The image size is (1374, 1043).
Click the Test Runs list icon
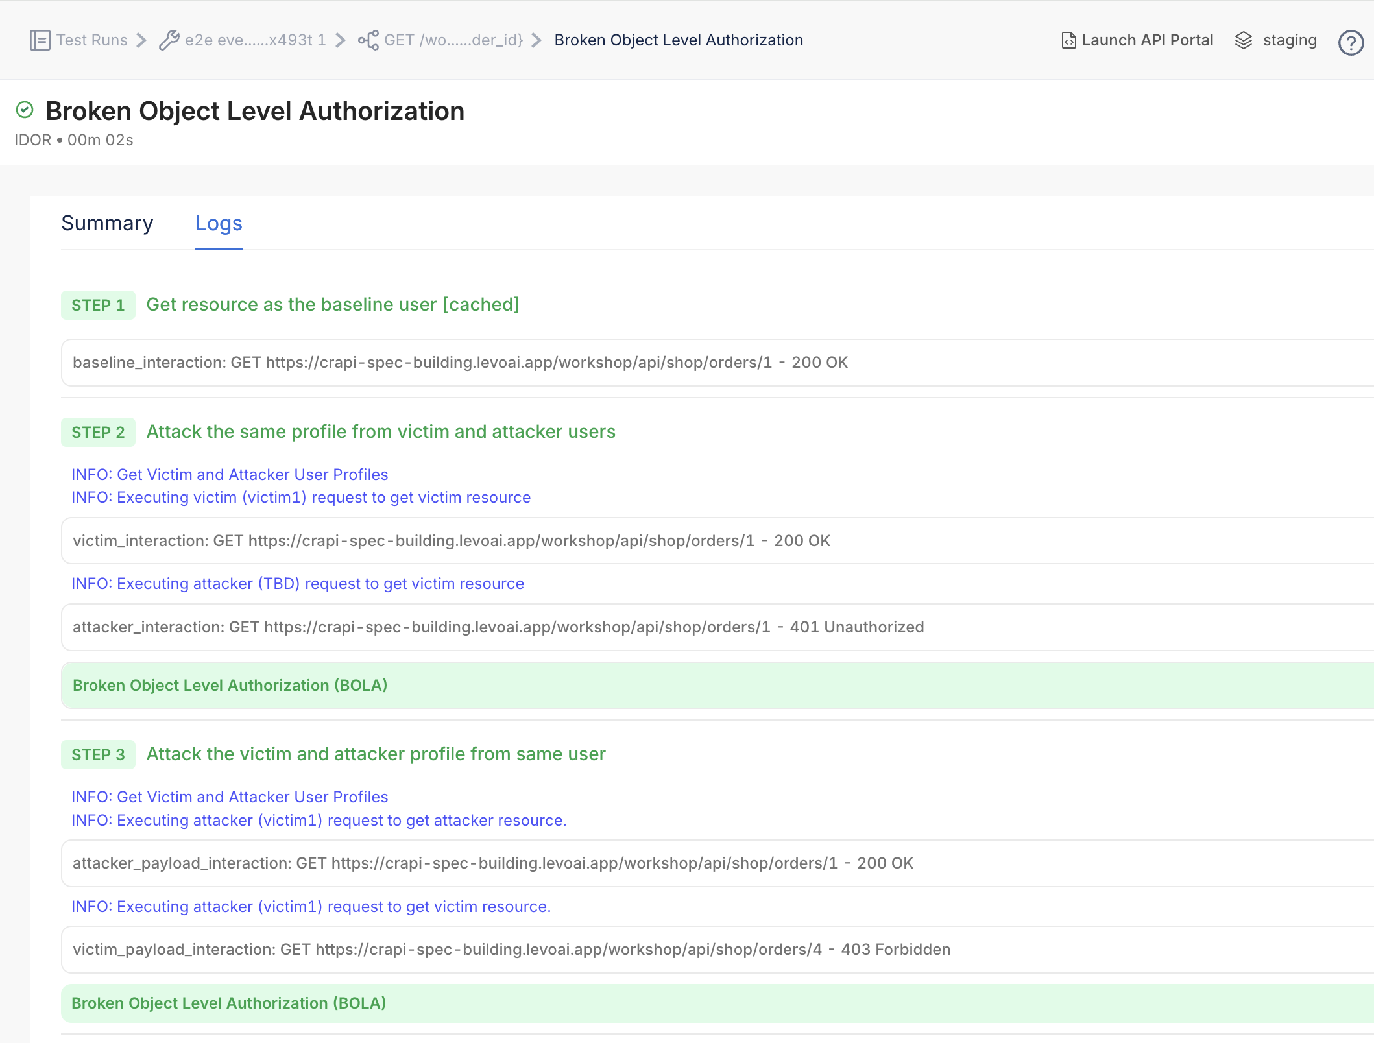[40, 40]
